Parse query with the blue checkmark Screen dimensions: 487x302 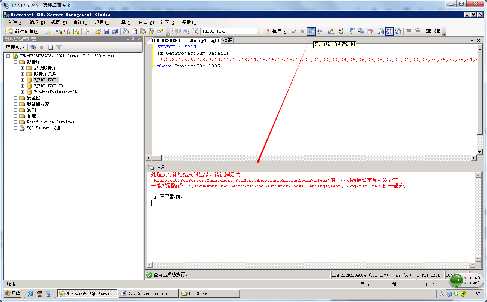coord(294,31)
